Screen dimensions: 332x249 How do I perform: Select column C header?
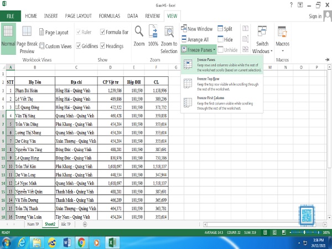[x=76, y=68]
